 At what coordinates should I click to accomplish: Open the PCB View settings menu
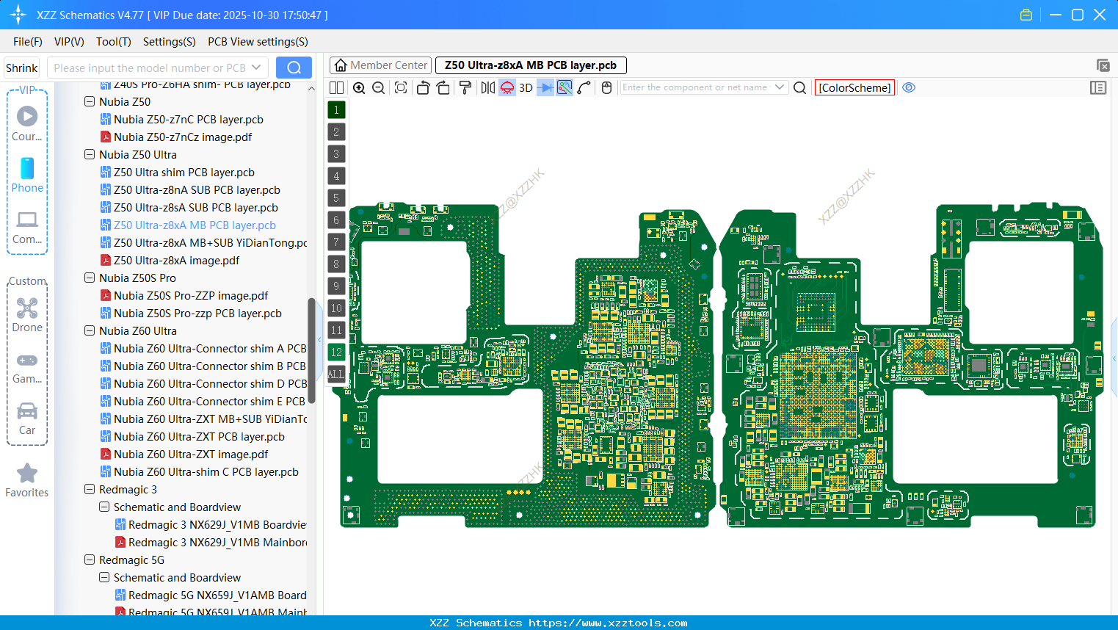257,42
